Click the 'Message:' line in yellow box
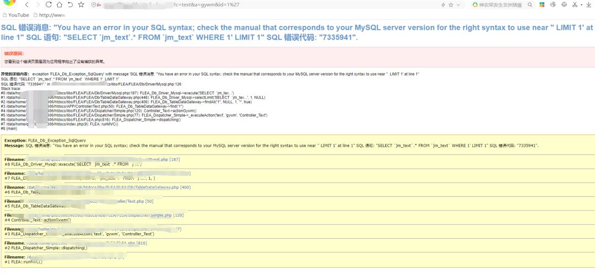Image resolution: width=595 pixels, height=280 pixels. [x=271, y=146]
